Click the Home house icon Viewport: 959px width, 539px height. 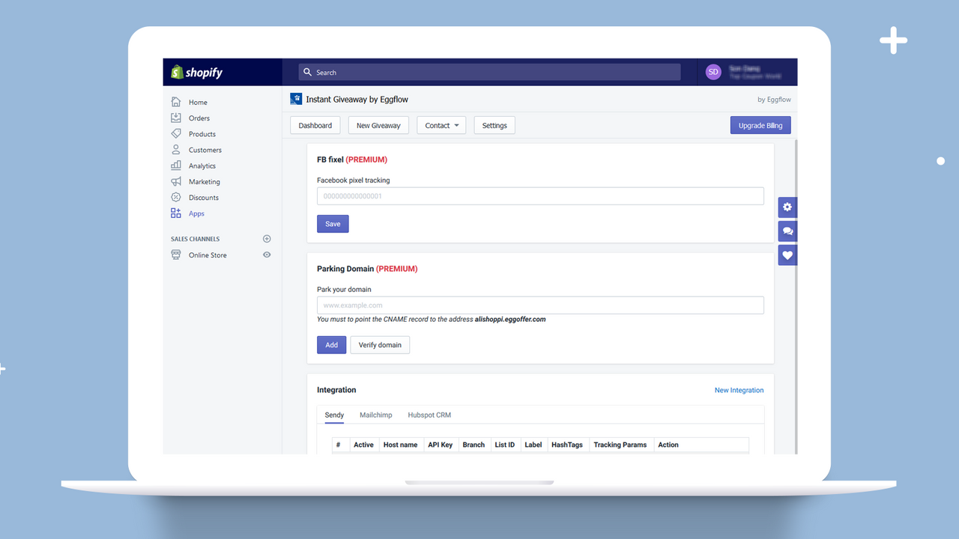click(176, 102)
